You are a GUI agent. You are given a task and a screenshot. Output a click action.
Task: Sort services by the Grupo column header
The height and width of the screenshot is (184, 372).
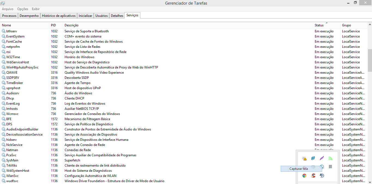[x=354, y=25]
